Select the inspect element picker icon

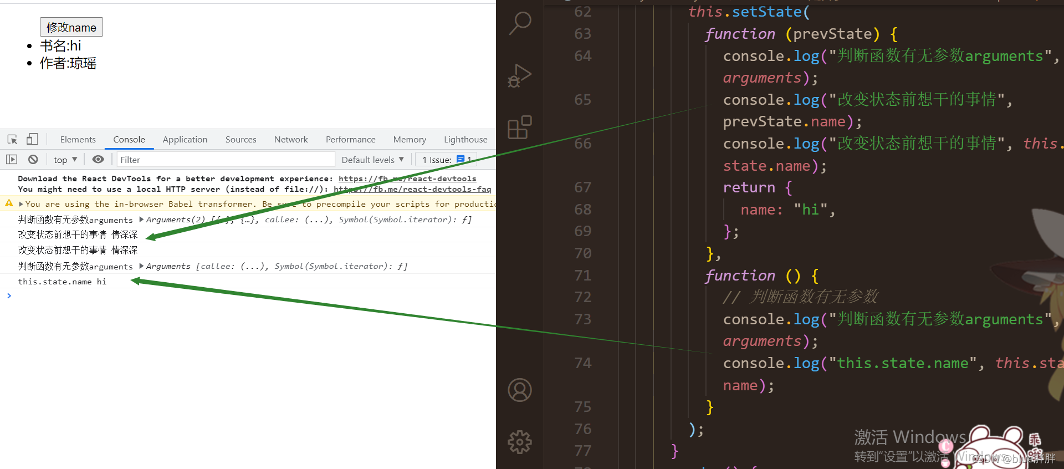pyautogui.click(x=12, y=139)
